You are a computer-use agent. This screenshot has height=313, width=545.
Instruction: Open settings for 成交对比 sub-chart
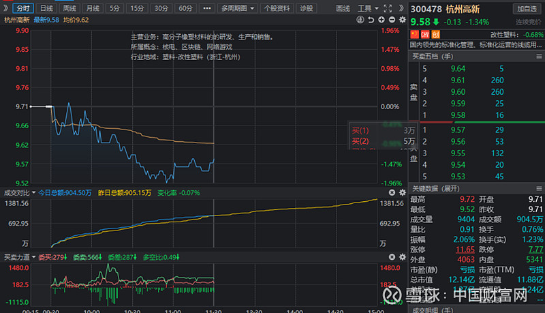pyautogui.click(x=403, y=193)
